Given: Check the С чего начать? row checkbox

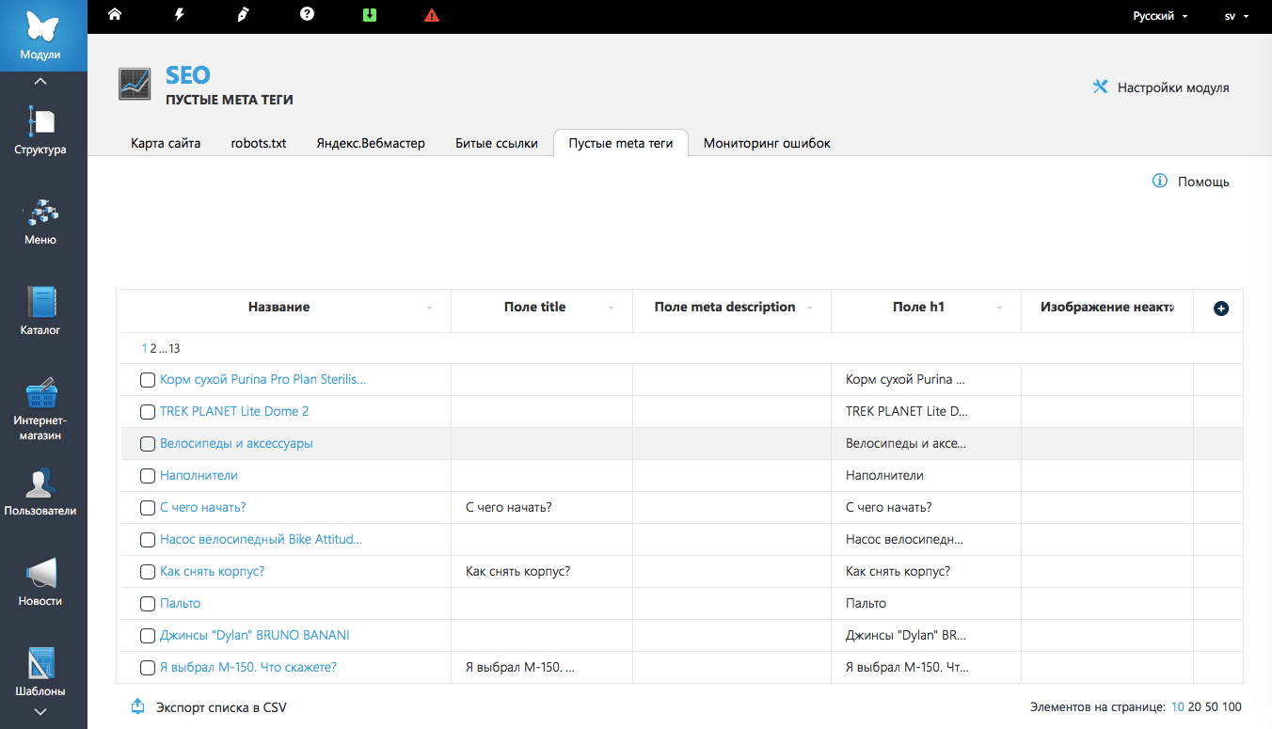Looking at the screenshot, I should tap(148, 508).
